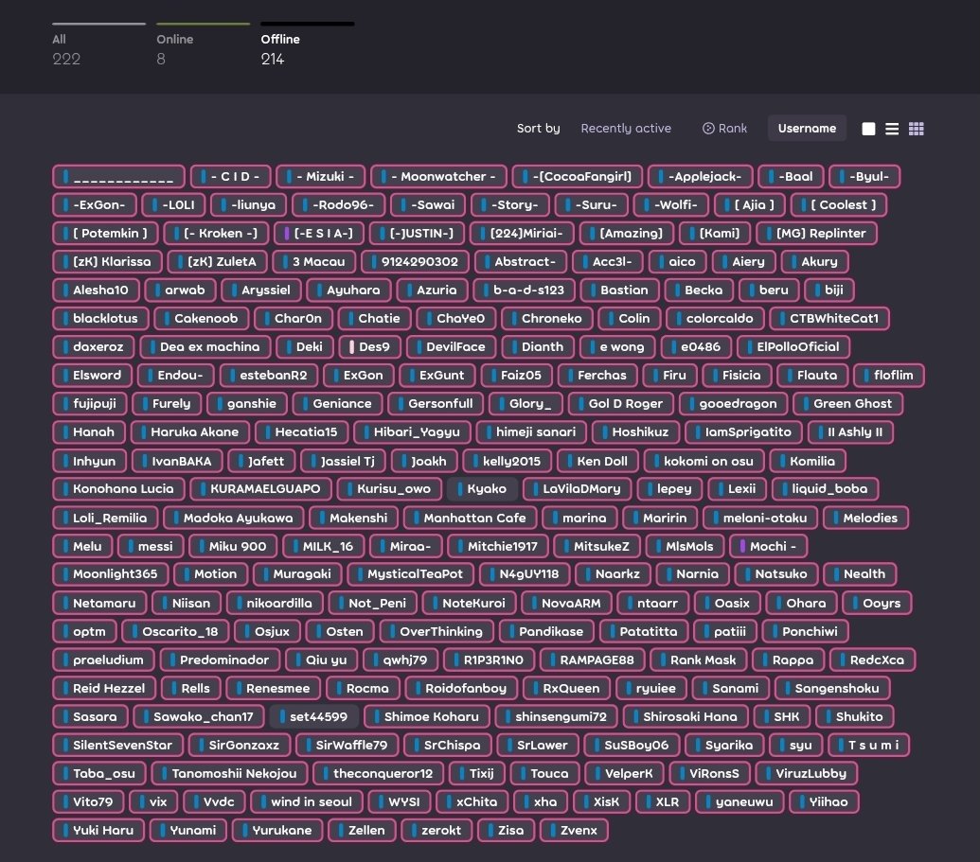The height and width of the screenshot is (862, 980).
Task: Click yaneuwu user tag
Action: tap(739, 802)
